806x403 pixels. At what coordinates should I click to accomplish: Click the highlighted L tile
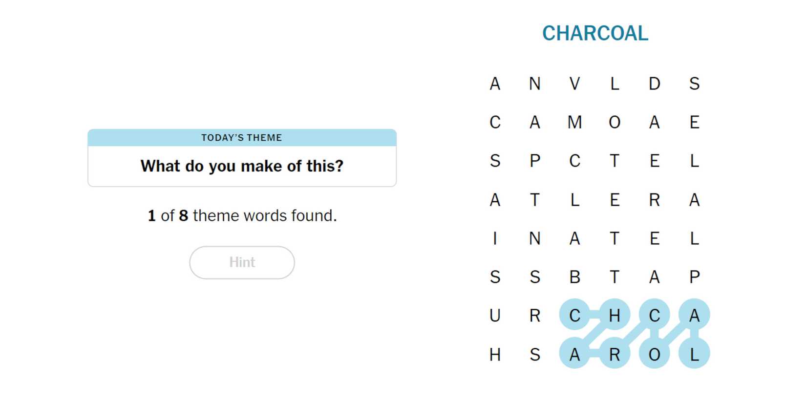694,354
